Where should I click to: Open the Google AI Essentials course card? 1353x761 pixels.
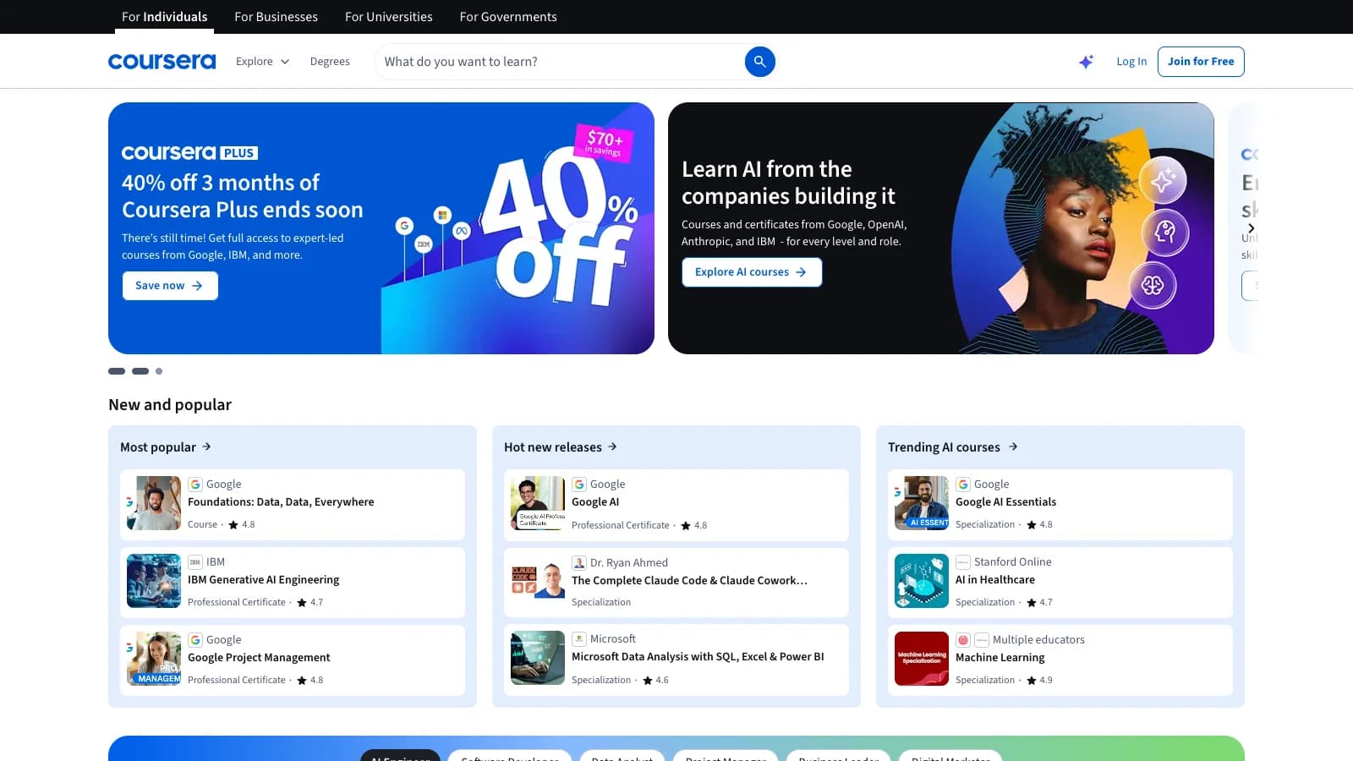coord(1060,503)
